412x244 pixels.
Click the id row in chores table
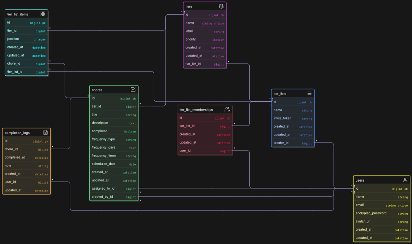(x=114, y=98)
